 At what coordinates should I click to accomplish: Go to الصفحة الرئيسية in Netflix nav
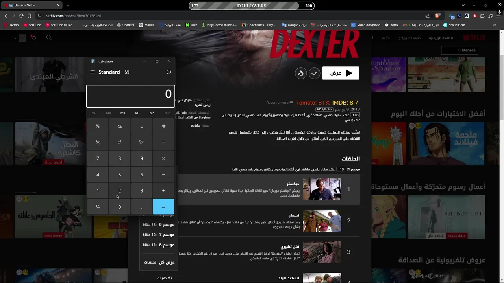click(x=441, y=38)
